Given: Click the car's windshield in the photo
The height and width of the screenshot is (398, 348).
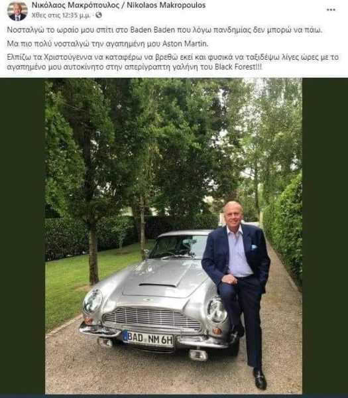Looking at the screenshot, I should point(179,246).
